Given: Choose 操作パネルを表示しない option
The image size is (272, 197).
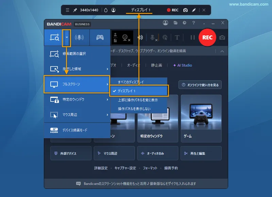Looking at the screenshot, I should pyautogui.click(x=139, y=109).
